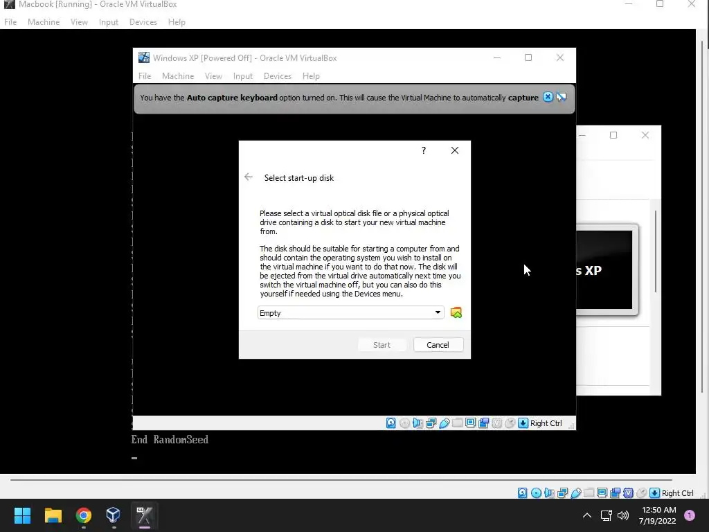Open File menu in Windows XP window

pyautogui.click(x=145, y=76)
